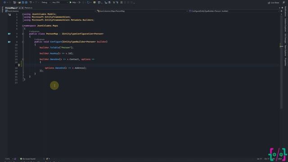This screenshot has height=162, width=288.
Task: Collapse the namespace JsonColumns.Maps block
Action: [x=23, y=26]
